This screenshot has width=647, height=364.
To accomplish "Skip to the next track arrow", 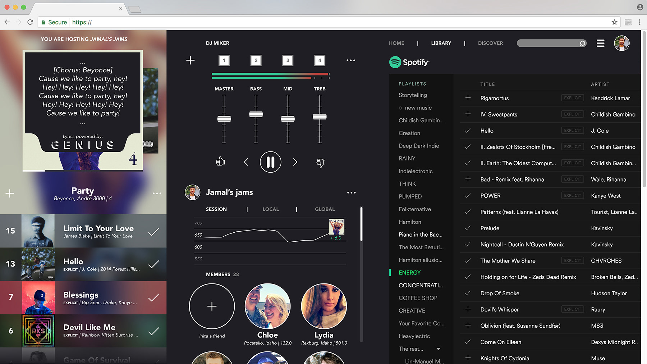I will pyautogui.click(x=295, y=162).
